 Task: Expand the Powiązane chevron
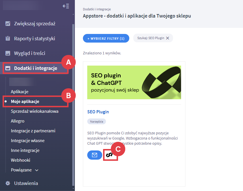pos(37,170)
